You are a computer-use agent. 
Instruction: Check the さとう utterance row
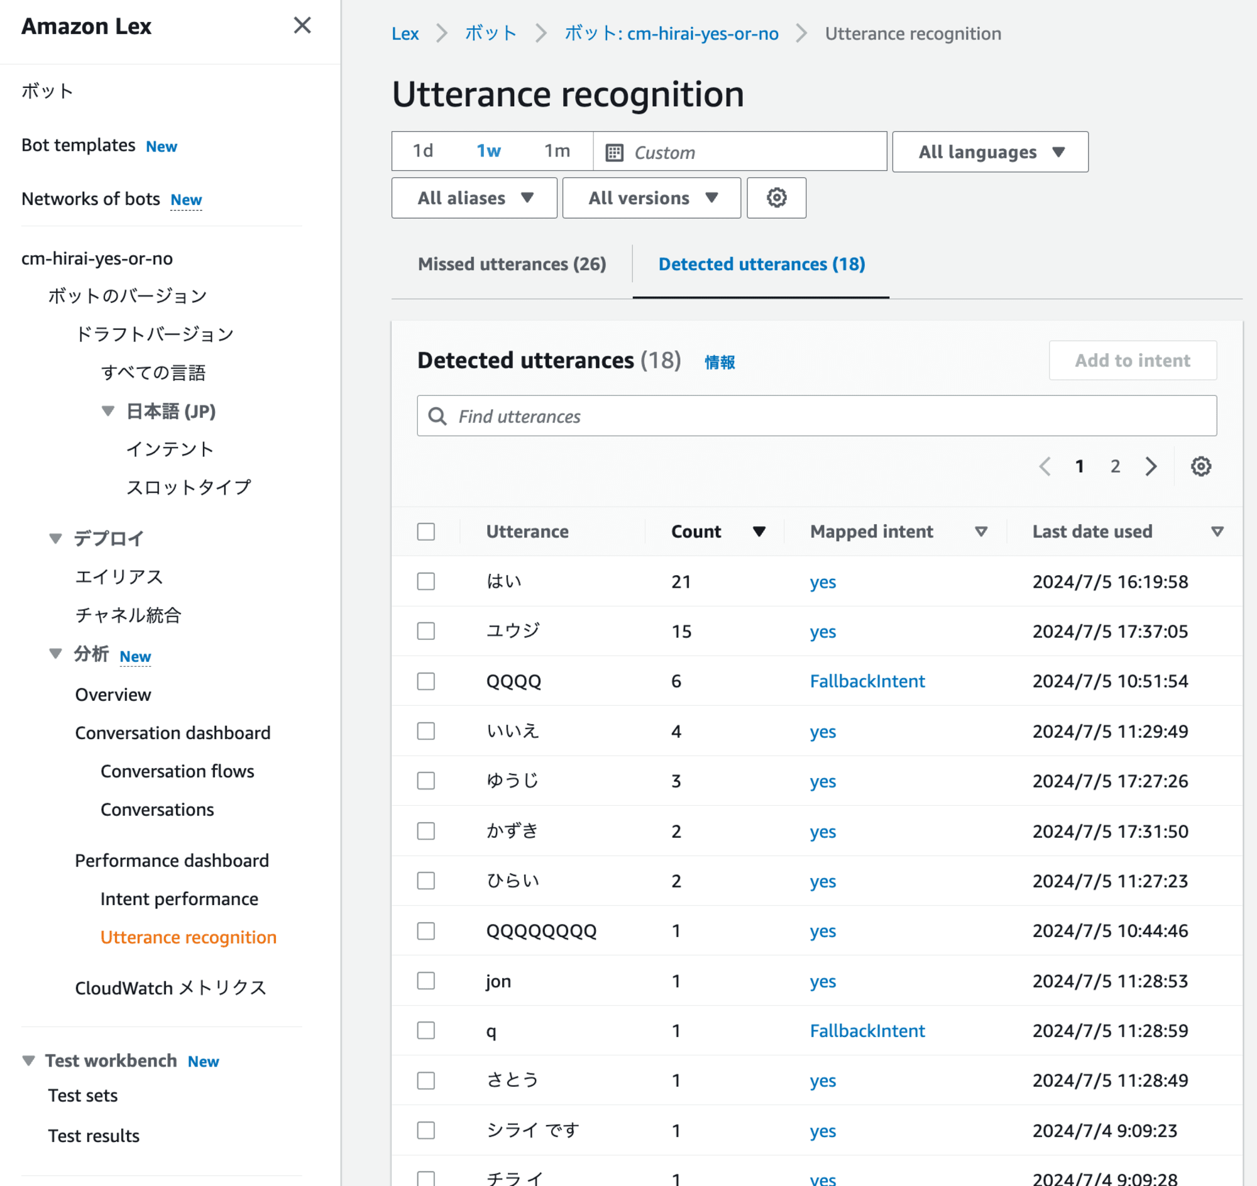[426, 1080]
